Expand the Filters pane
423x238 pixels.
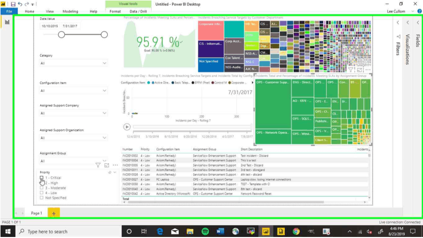[398, 23]
